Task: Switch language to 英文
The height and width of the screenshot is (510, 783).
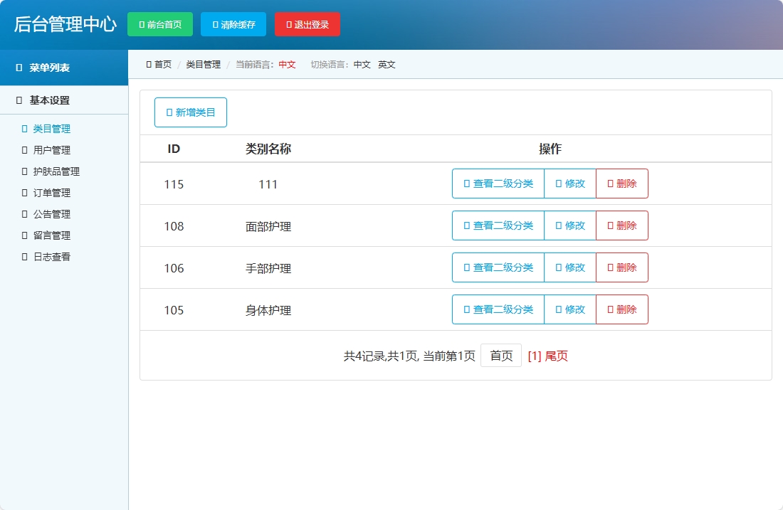Action: tap(387, 64)
